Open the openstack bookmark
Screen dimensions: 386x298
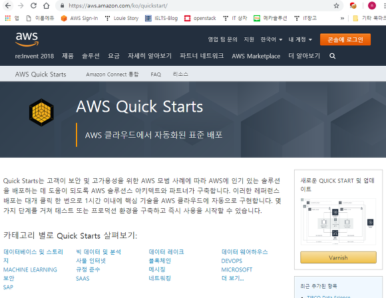pyautogui.click(x=200, y=18)
